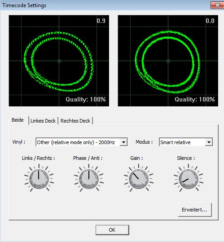The image size is (224, 242).
Task: Click the Gain knob
Action: coord(139,179)
